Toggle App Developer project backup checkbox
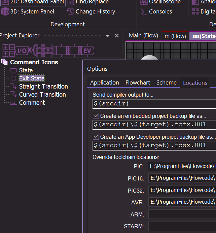The height and width of the screenshot is (233, 216). click(x=96, y=137)
